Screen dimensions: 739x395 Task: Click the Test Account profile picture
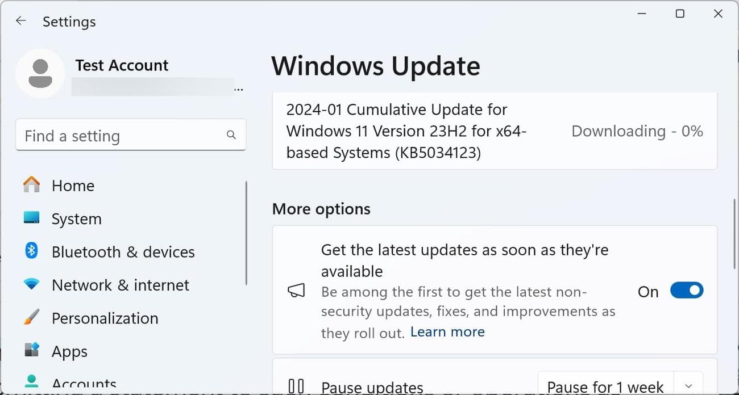pos(40,73)
